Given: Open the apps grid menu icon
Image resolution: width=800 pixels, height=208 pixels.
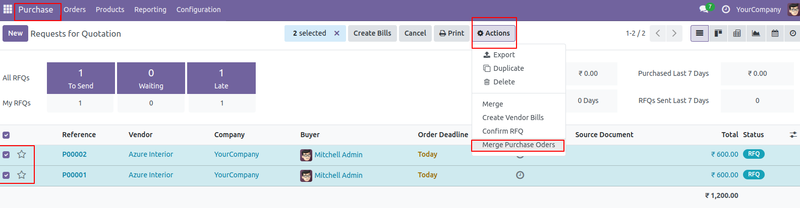Looking at the screenshot, I should click(8, 9).
